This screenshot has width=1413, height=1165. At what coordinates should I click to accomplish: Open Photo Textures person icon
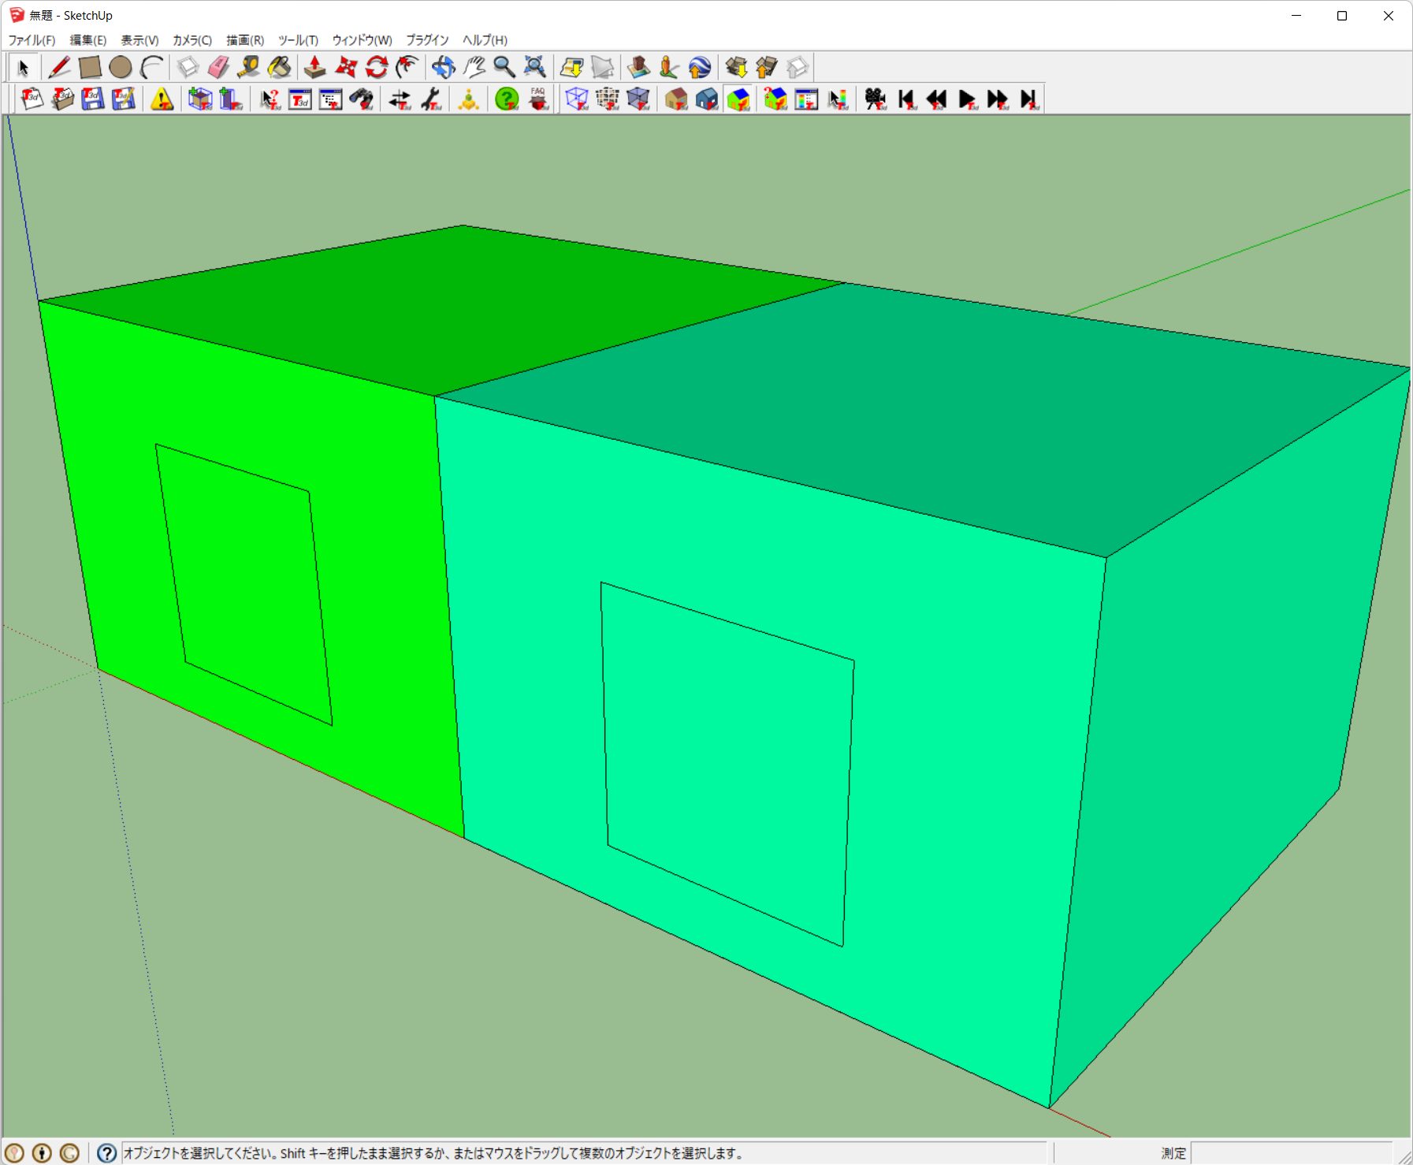(x=669, y=68)
